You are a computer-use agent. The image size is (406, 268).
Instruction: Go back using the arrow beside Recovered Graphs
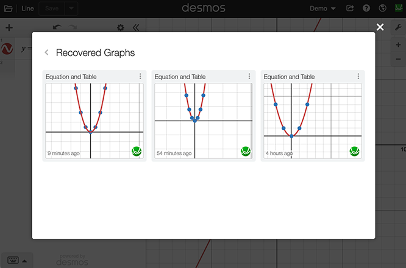(46, 53)
